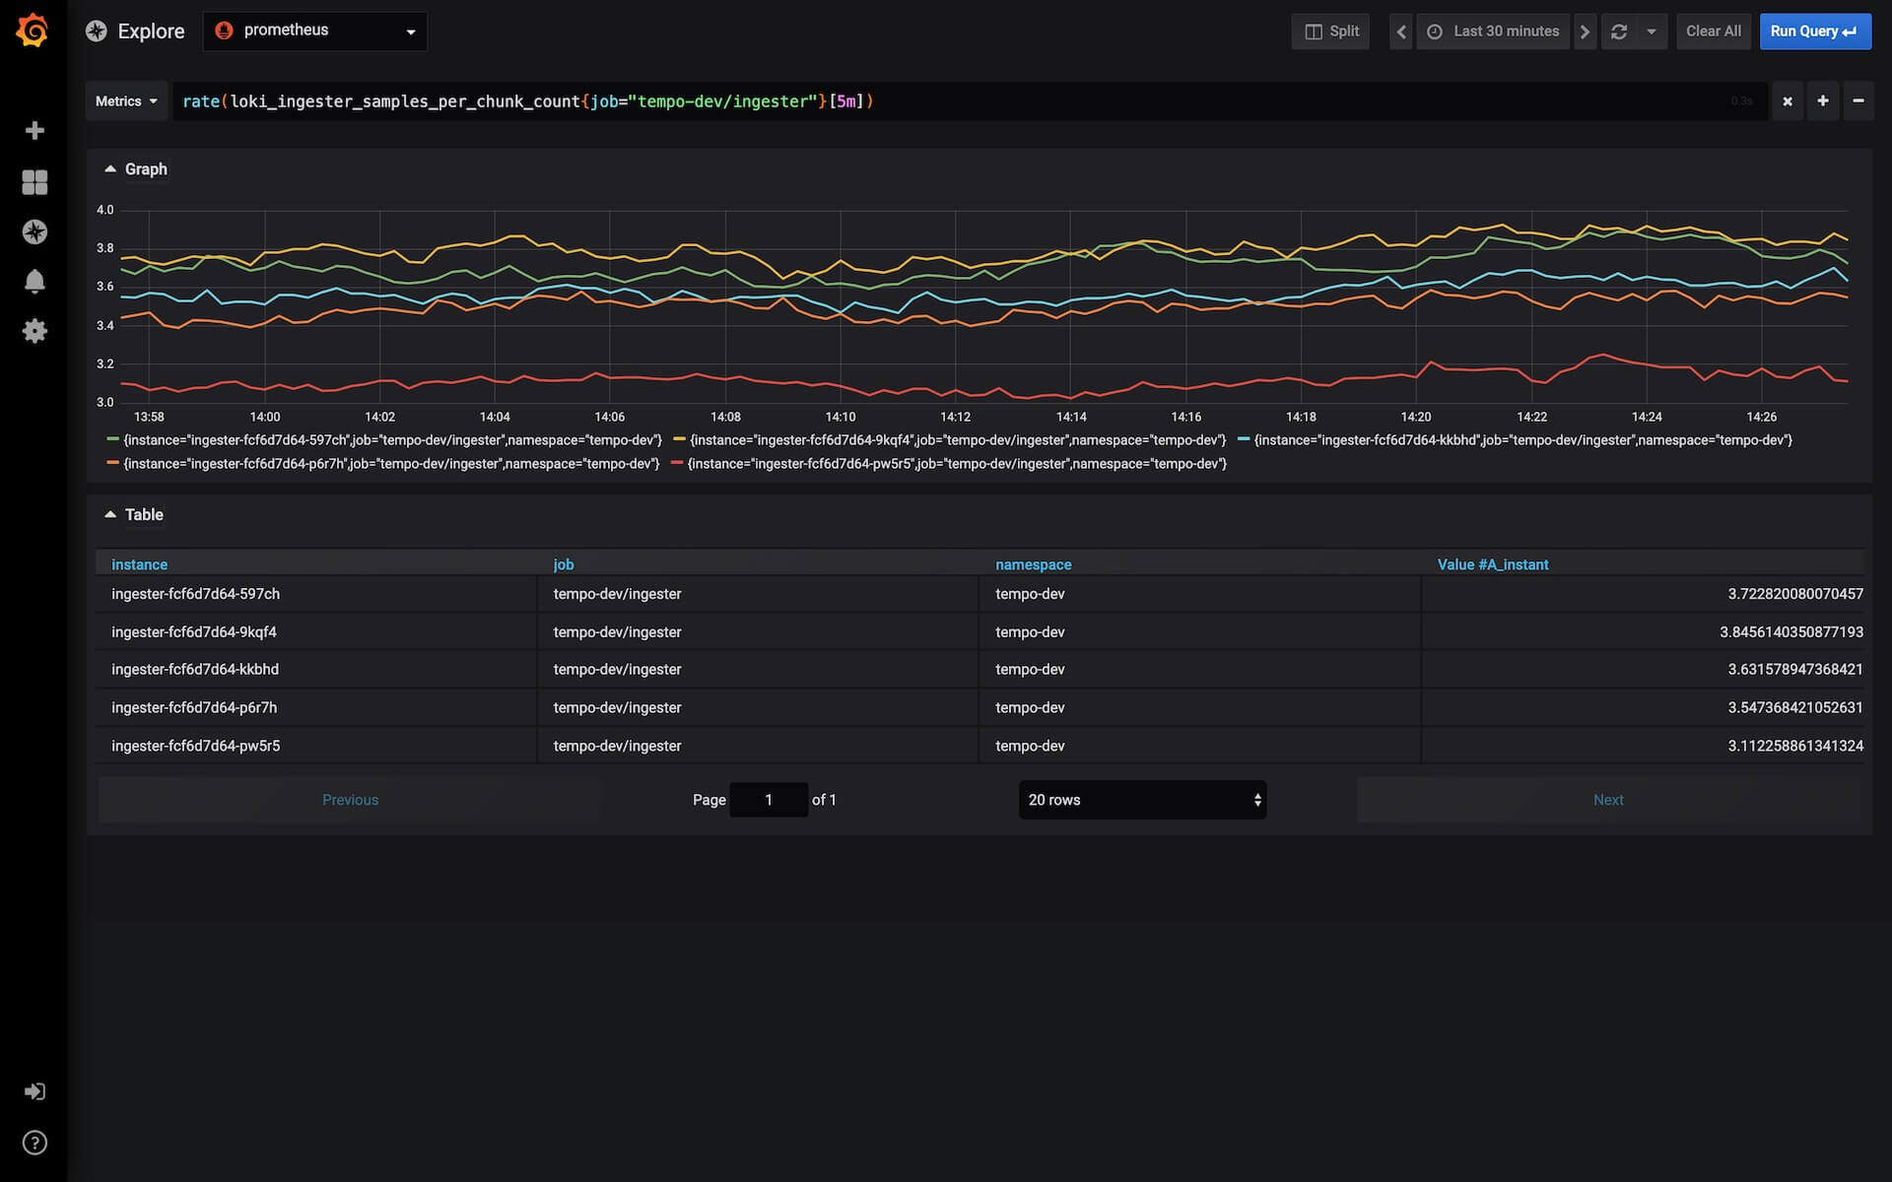This screenshot has width=1892, height=1182.
Task: Click the Run Query button
Action: tap(1814, 32)
